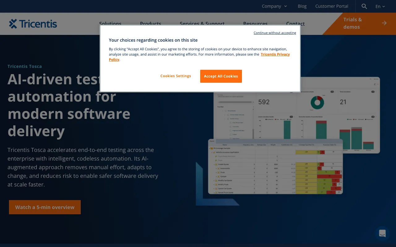Viewport: 396px width, 247px height.
Task: Click the Tricentis logo to go home
Action: (x=33, y=24)
